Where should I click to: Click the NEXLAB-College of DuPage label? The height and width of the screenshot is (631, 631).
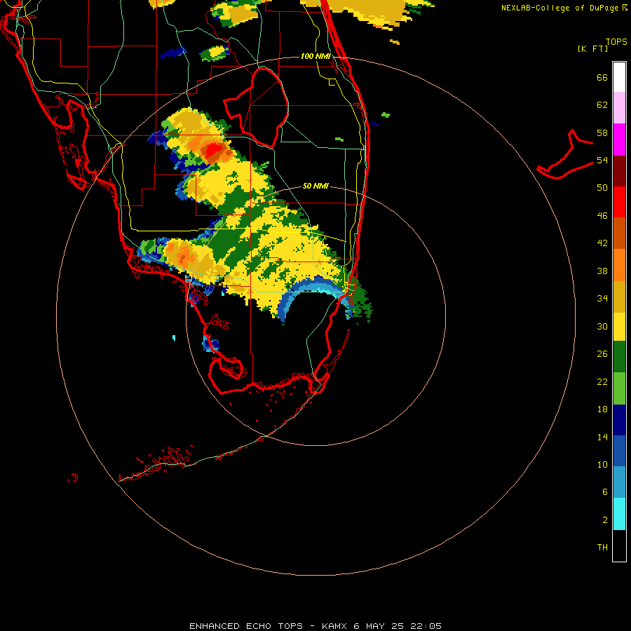pyautogui.click(x=559, y=8)
